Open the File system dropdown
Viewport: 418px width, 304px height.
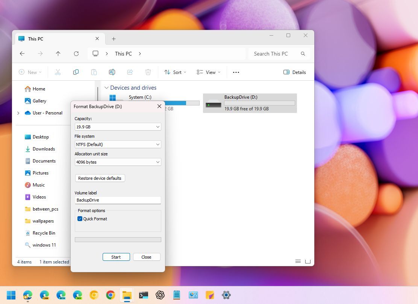118,144
